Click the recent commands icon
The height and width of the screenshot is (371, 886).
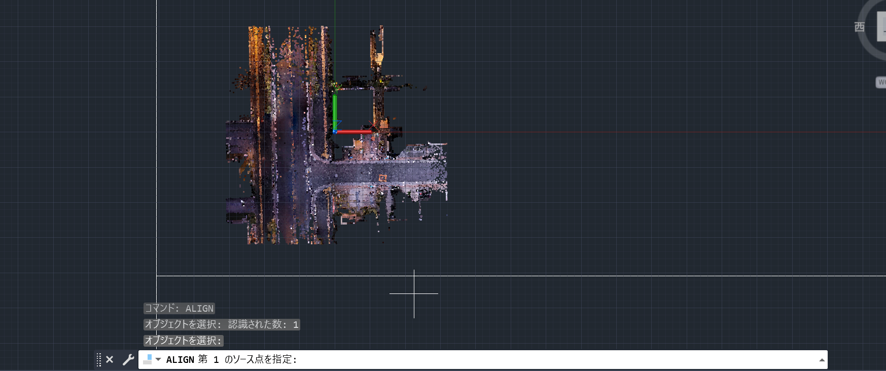[x=148, y=359]
